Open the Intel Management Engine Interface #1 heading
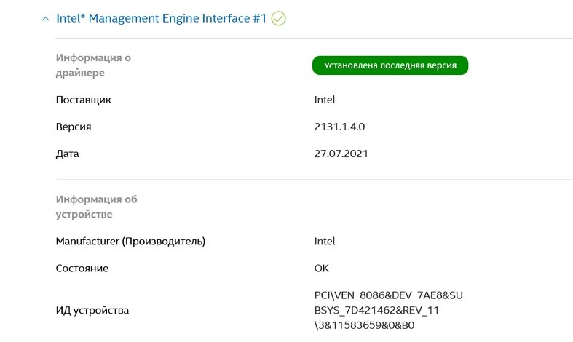The image size is (573, 342). (x=161, y=18)
